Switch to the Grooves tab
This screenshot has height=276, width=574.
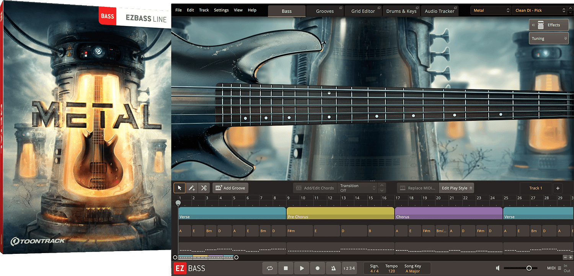(325, 11)
